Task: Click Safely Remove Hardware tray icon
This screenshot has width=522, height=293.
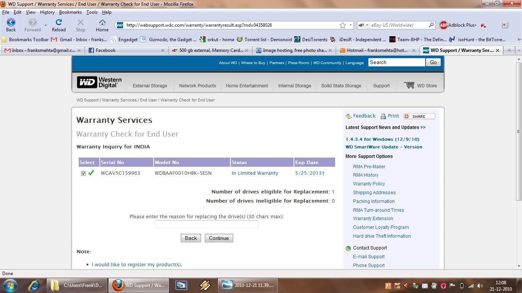Action: point(415,285)
